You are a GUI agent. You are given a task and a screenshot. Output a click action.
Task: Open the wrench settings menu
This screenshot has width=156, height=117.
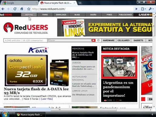[151, 9]
